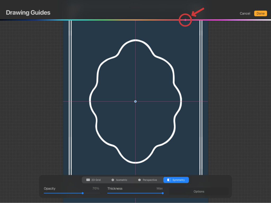Viewport: 271px width, 203px height.
Task: Click the symmetry center pivot node
Action: click(135, 101)
